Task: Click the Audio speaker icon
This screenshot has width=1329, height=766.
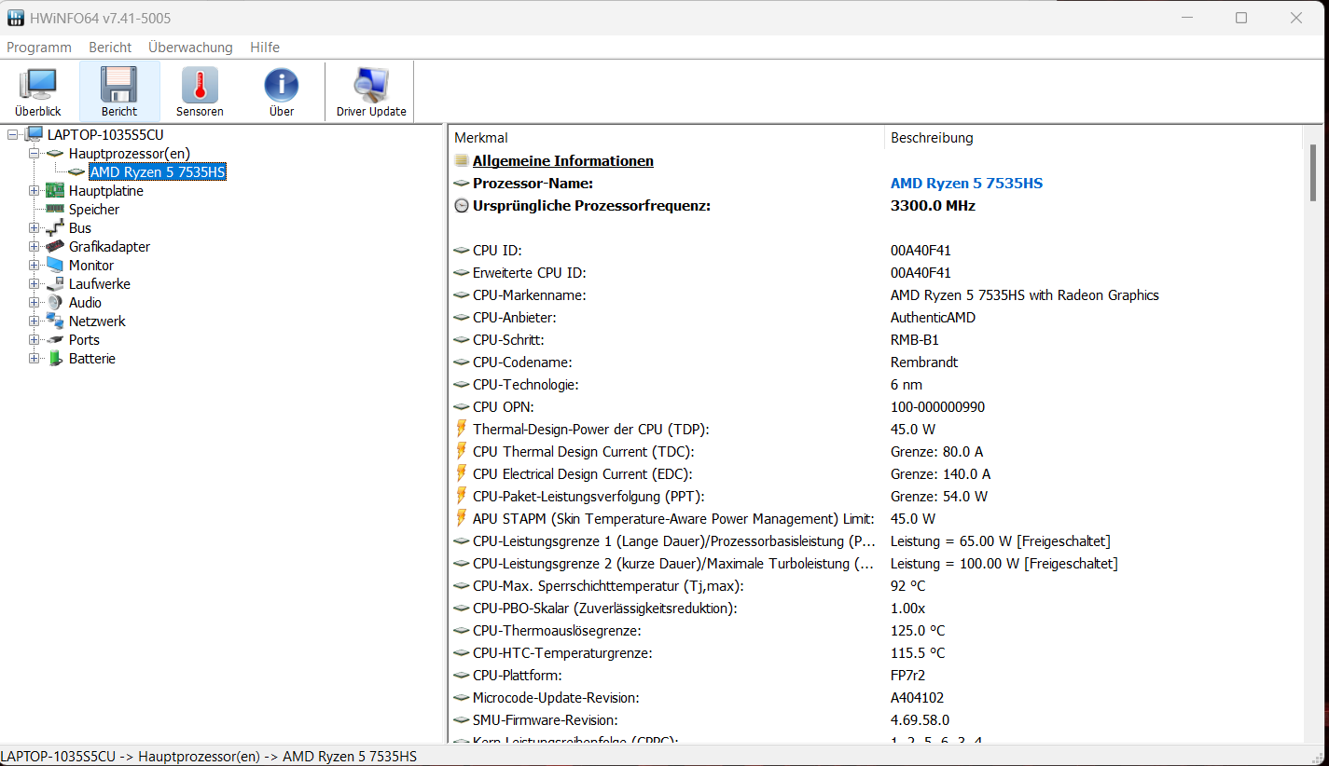Action: tap(55, 302)
